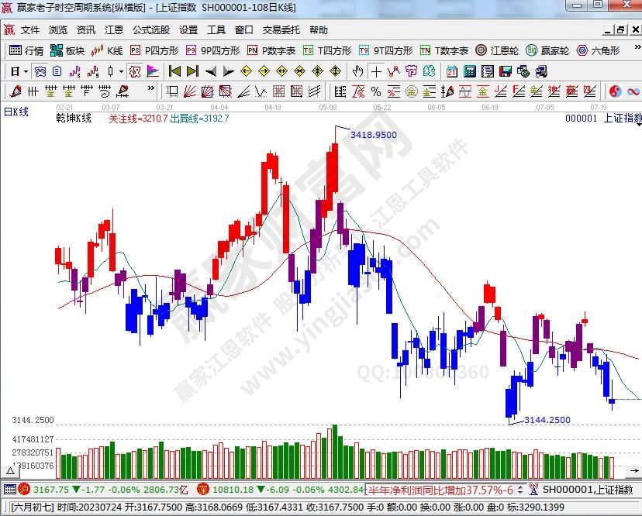The width and height of the screenshot is (642, 516).
Task: Expand the candlestick style dropdown arrow
Action: click(121, 71)
